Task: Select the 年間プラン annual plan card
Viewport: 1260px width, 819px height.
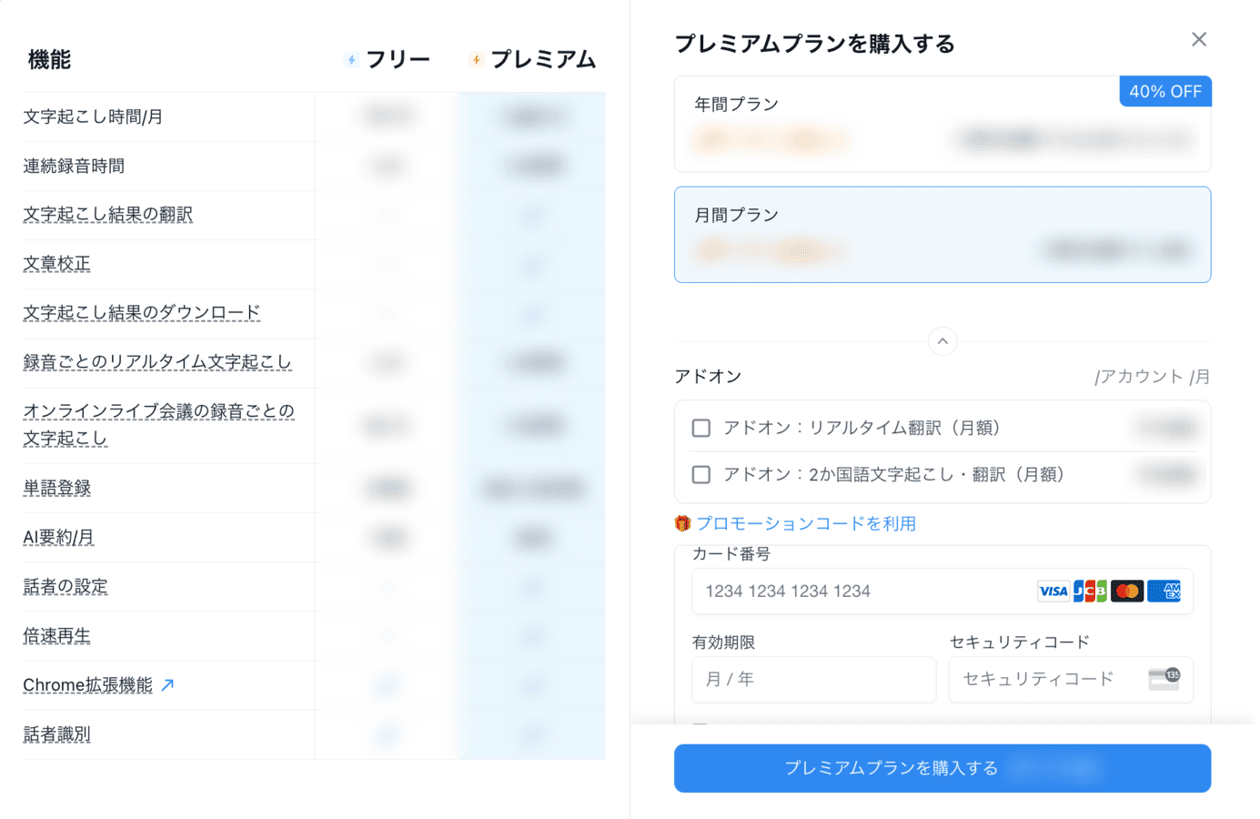Action: (942, 124)
